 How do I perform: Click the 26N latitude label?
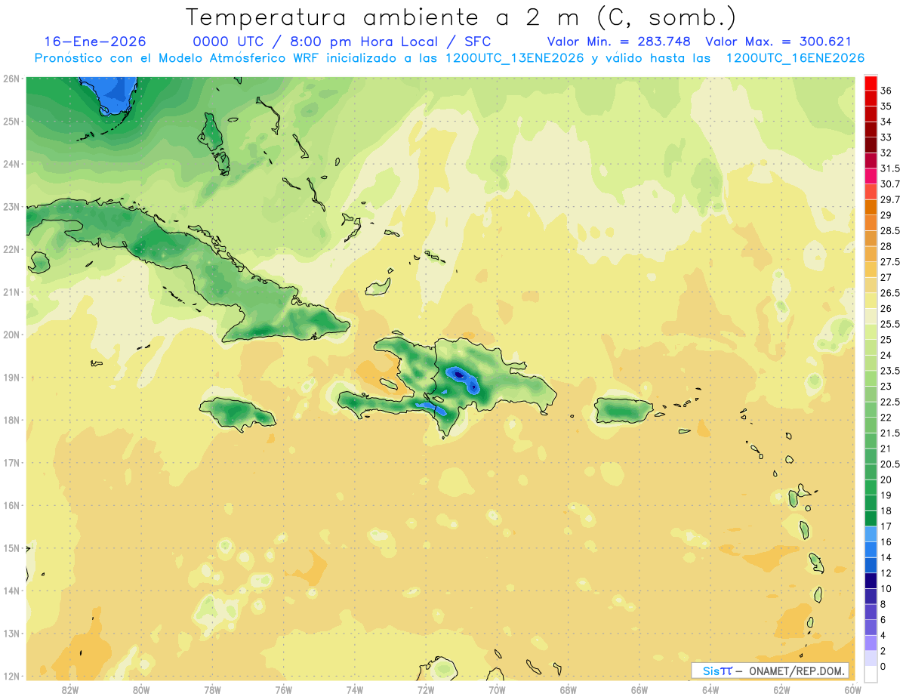[x=11, y=79]
